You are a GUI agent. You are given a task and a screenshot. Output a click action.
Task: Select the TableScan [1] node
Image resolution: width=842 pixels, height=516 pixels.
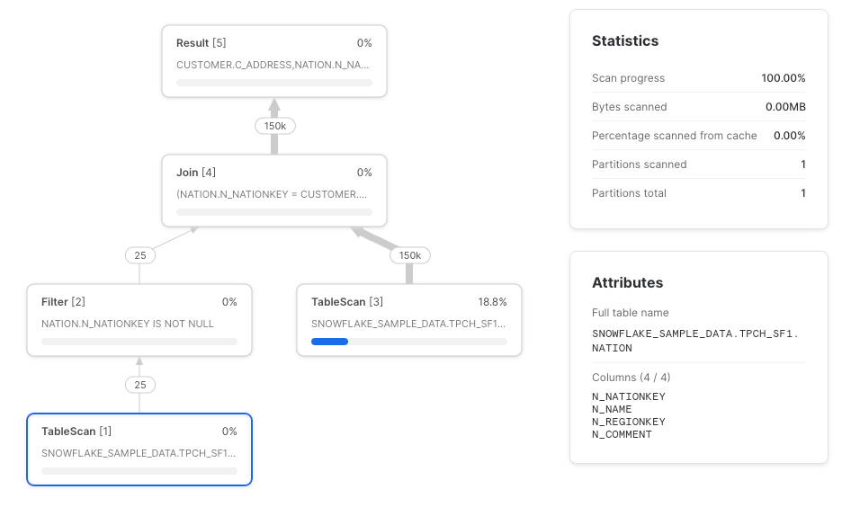coord(139,449)
